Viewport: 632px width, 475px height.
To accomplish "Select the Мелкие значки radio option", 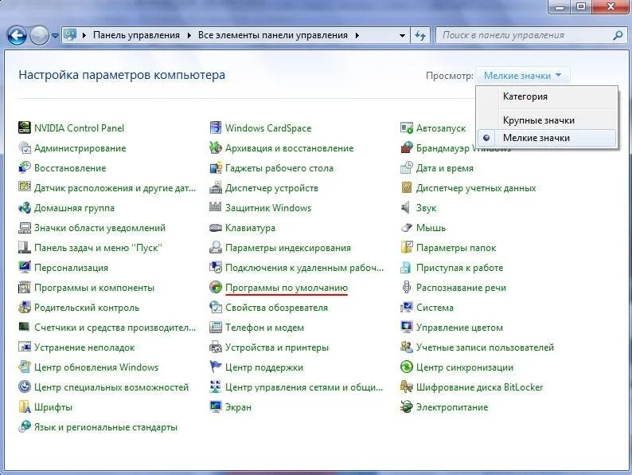I will pyautogui.click(x=547, y=138).
